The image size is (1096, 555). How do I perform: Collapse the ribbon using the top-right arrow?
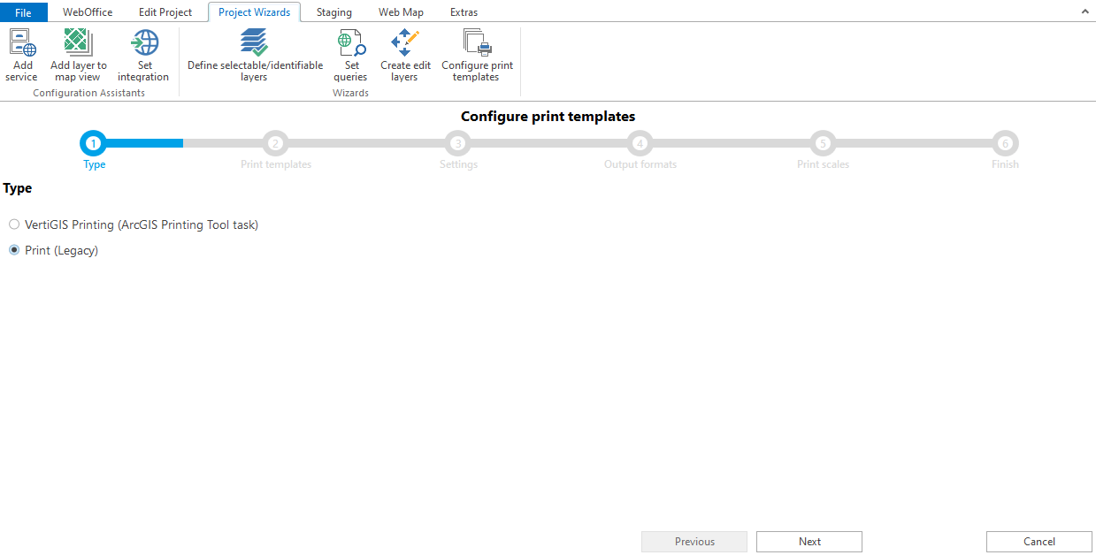point(1085,11)
